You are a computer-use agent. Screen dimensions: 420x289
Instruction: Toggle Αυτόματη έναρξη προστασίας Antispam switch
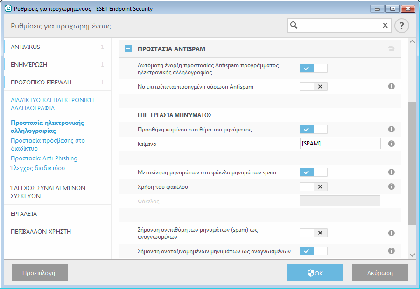[x=314, y=68]
